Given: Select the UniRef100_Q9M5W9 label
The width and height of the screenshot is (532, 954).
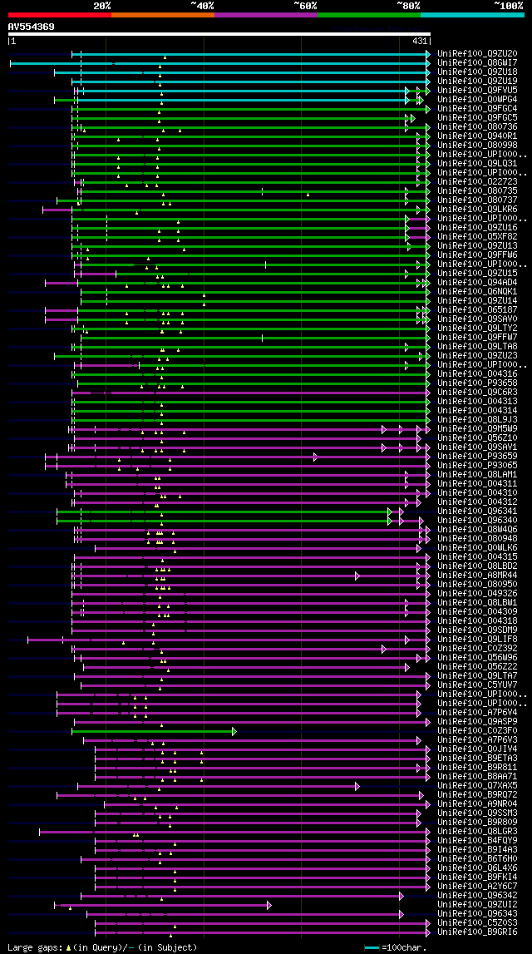Looking at the screenshot, I should [477, 429].
